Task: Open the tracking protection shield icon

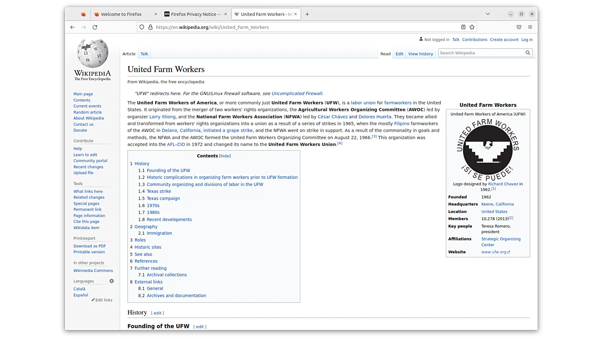Action: coord(142,27)
